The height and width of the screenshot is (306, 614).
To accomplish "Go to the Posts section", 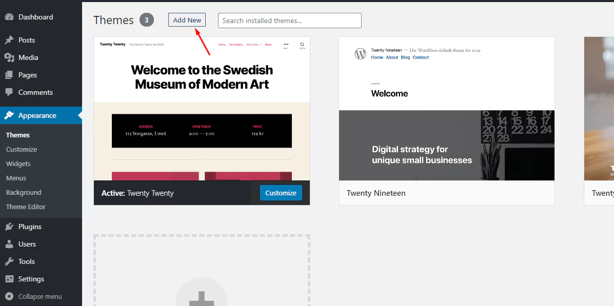I will point(41,40).
